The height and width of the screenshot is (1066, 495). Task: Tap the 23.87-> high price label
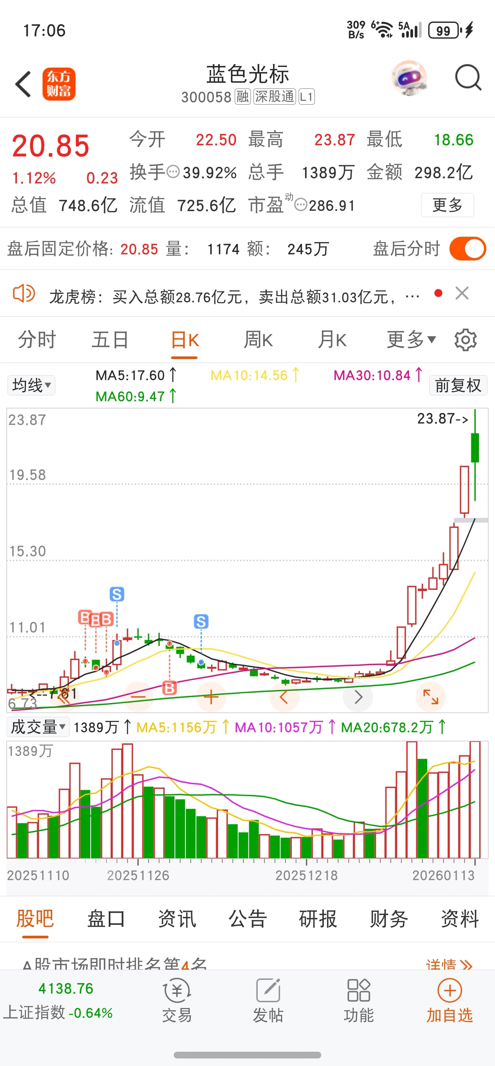click(442, 418)
